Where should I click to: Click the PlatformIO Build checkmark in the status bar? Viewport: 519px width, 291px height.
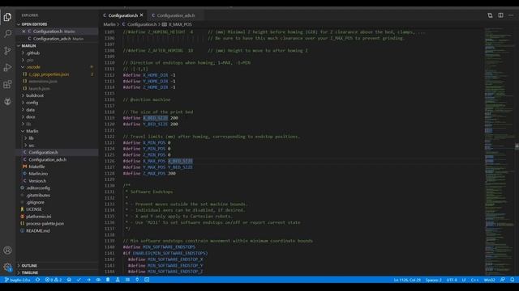[x=79, y=280]
